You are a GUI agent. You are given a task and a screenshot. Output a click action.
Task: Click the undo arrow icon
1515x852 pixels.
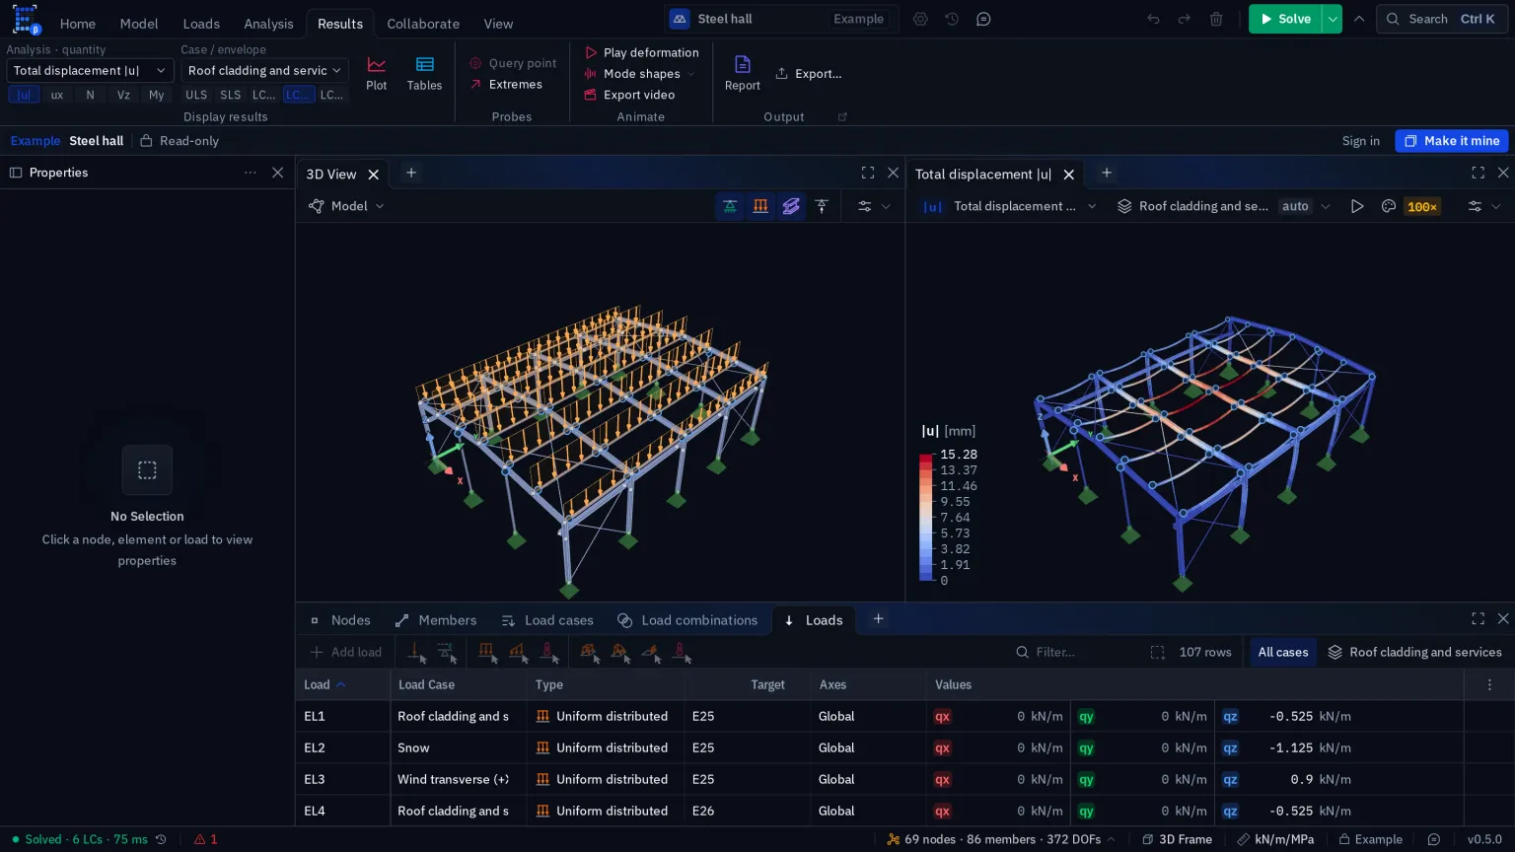pos(1153,19)
